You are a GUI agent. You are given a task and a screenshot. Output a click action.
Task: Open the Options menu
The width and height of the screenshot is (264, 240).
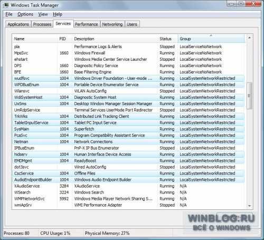tap(25, 14)
